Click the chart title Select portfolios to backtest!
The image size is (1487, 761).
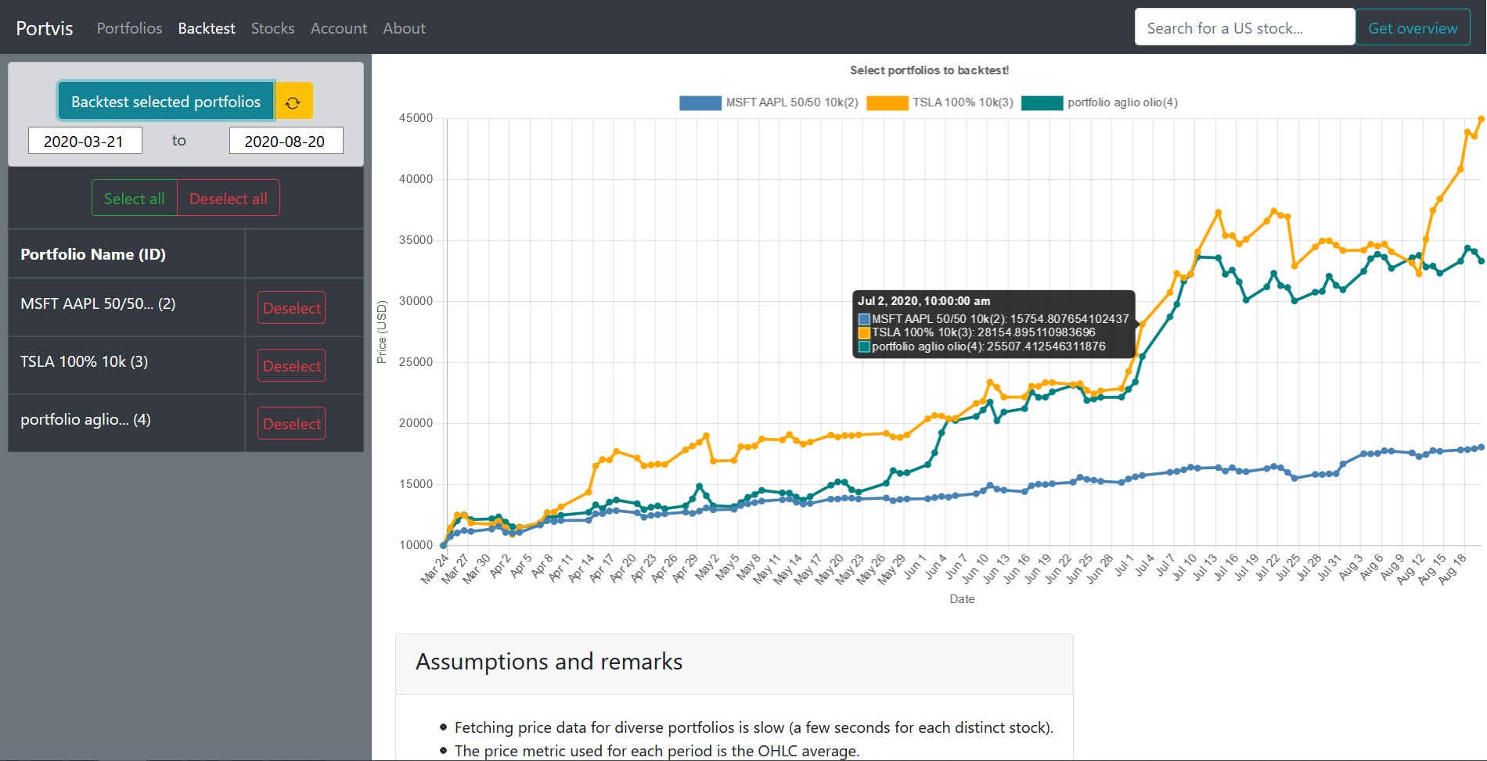tap(929, 70)
